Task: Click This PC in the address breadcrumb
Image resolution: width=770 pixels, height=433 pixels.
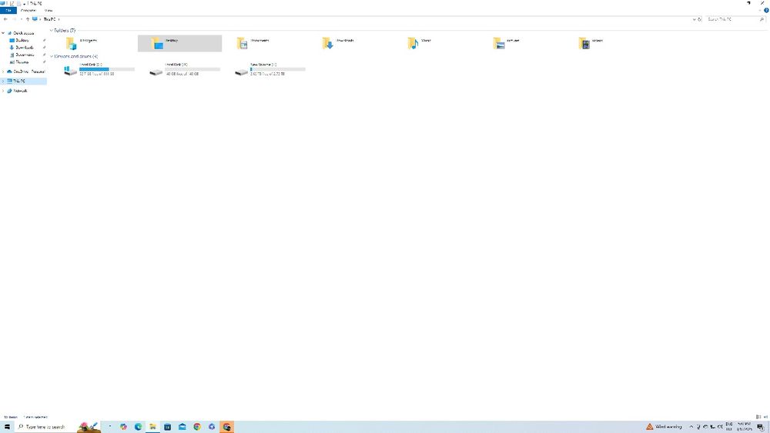Action: [x=49, y=19]
